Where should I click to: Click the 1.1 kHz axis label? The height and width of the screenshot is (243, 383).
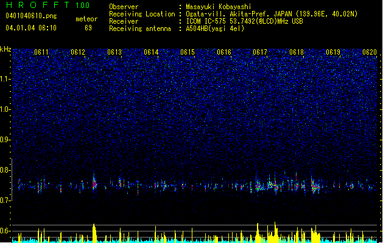click(5, 79)
